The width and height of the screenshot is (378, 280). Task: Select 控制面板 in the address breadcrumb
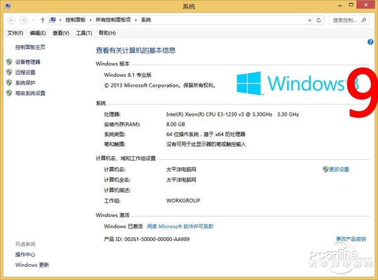coord(76,20)
